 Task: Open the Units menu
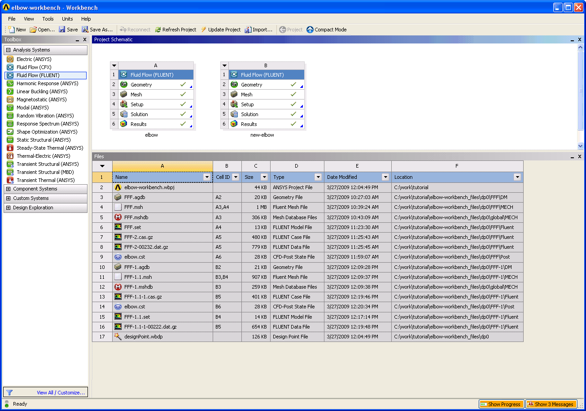tap(67, 19)
